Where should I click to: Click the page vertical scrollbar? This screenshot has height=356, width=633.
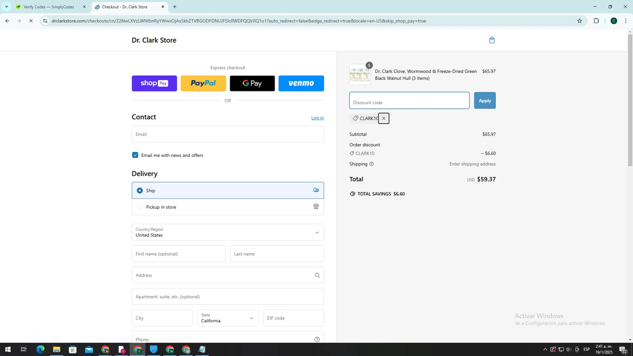click(x=630, y=101)
